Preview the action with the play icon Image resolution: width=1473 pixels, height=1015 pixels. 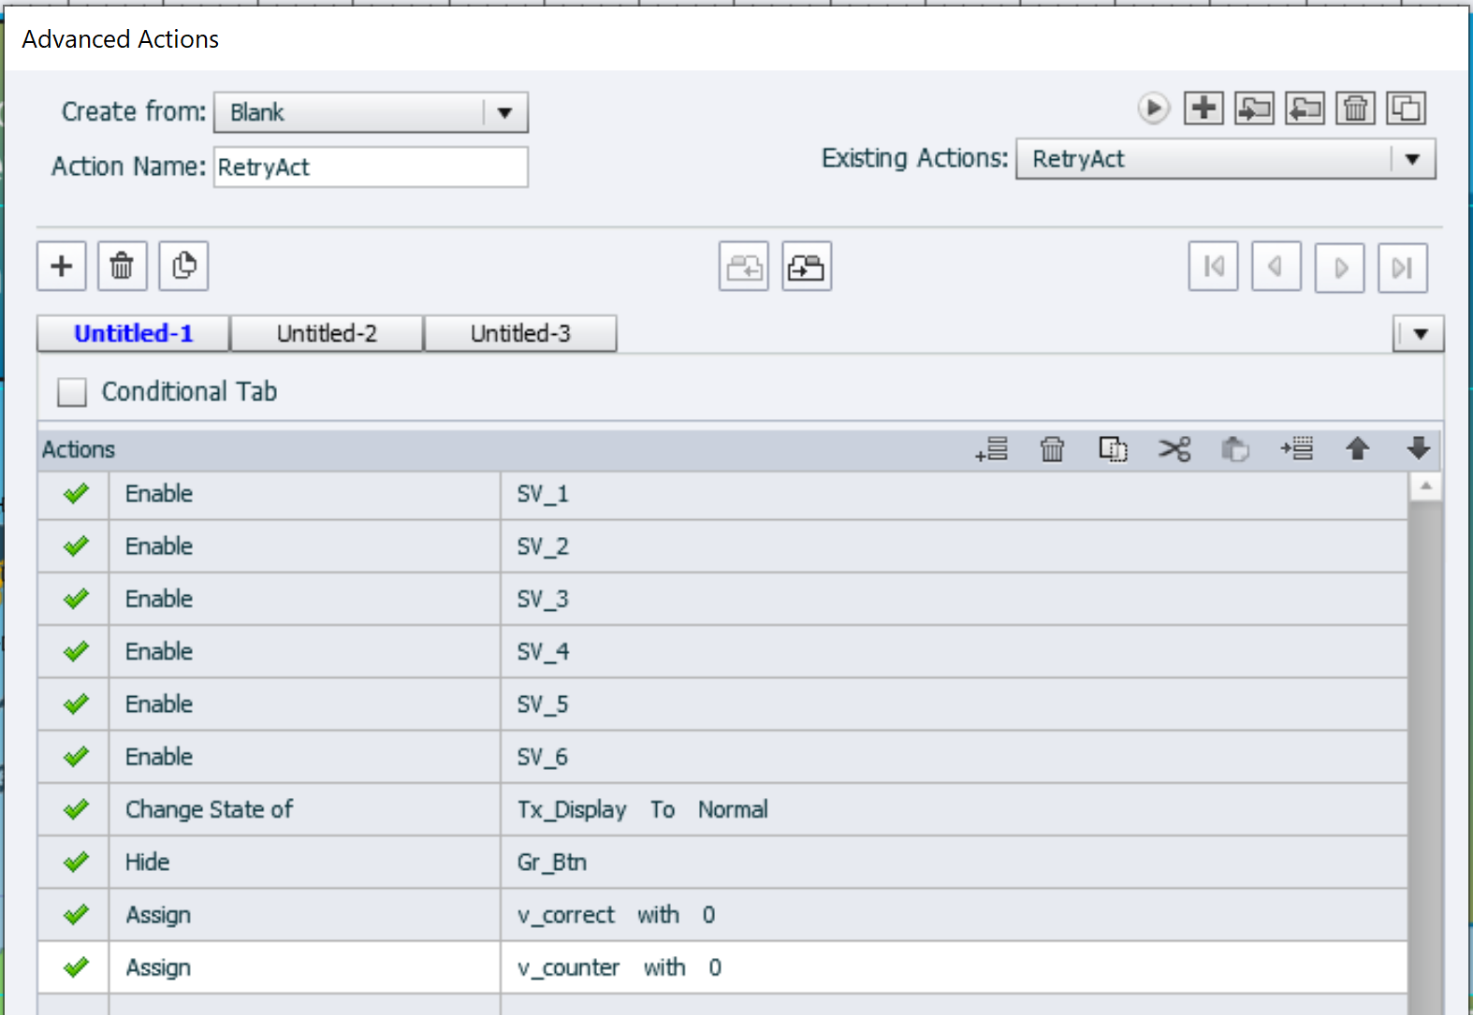1153,109
